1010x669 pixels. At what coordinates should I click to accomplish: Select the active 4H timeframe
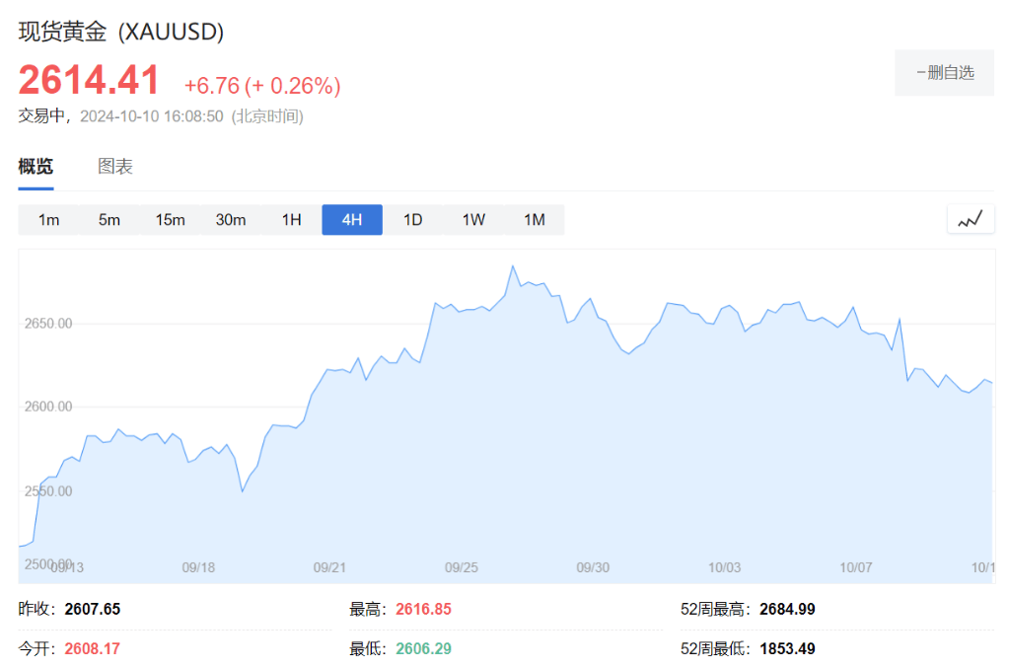(x=352, y=220)
